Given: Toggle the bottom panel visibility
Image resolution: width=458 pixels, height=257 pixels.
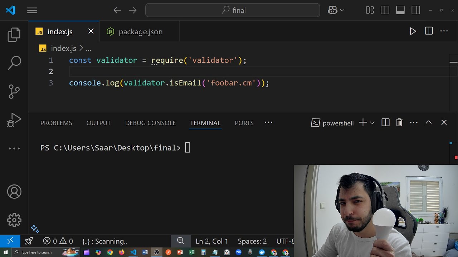Looking at the screenshot, I should [x=400, y=10].
